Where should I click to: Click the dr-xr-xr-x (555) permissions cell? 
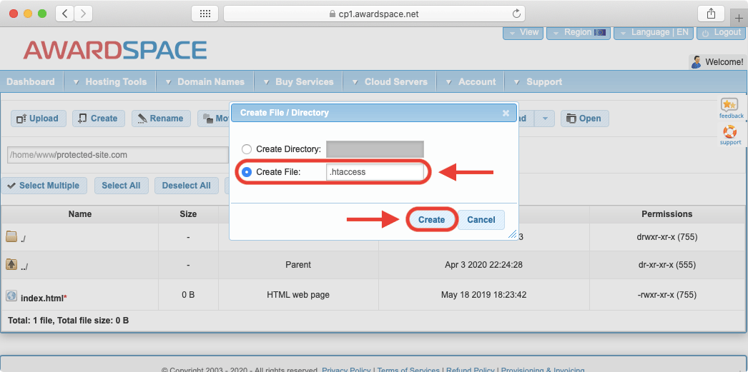coord(667,264)
